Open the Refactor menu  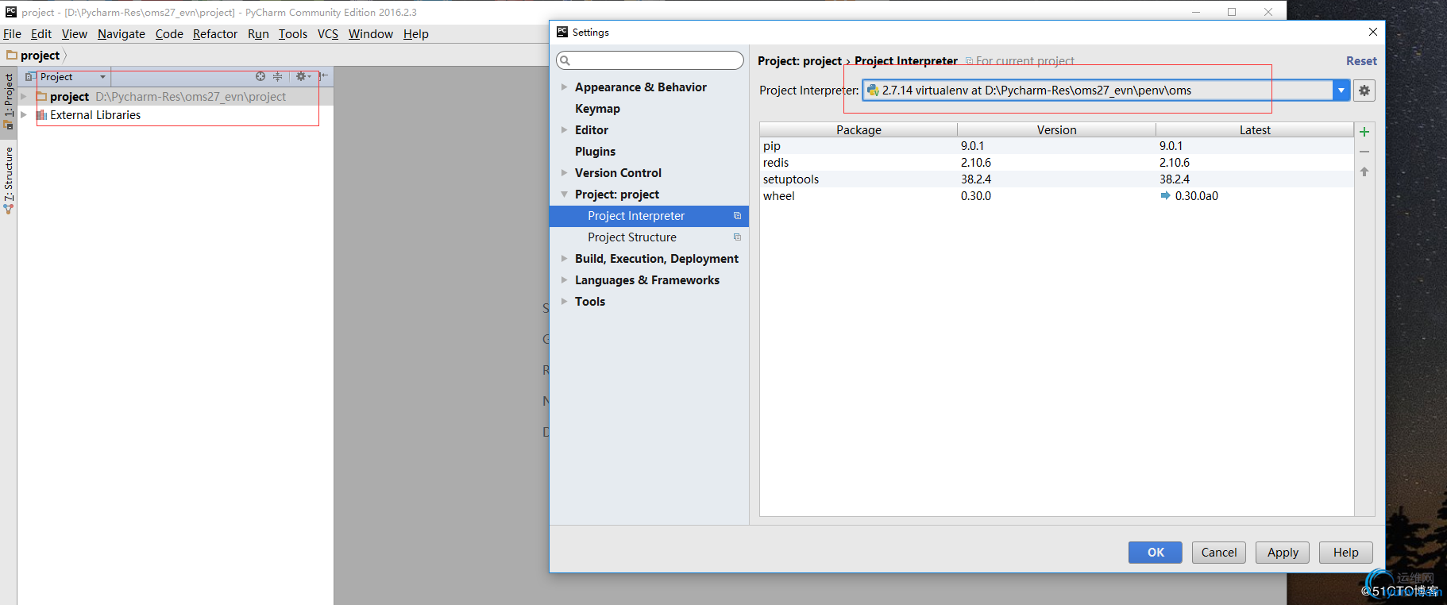[x=215, y=34]
